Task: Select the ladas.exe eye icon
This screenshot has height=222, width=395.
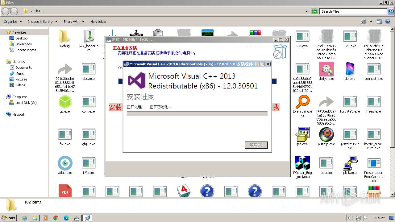Action: coord(65,163)
